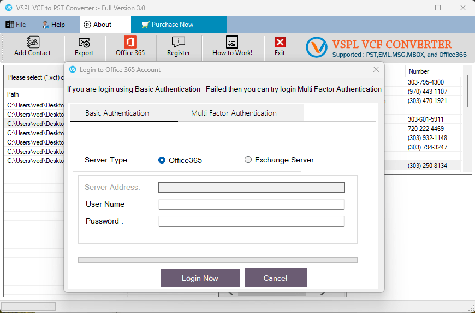Select phone number (303) 470-1921
Image resolution: width=475 pixels, height=313 pixels.
point(427,101)
